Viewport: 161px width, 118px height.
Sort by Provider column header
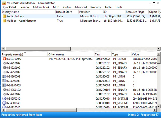[x=90, y=12]
